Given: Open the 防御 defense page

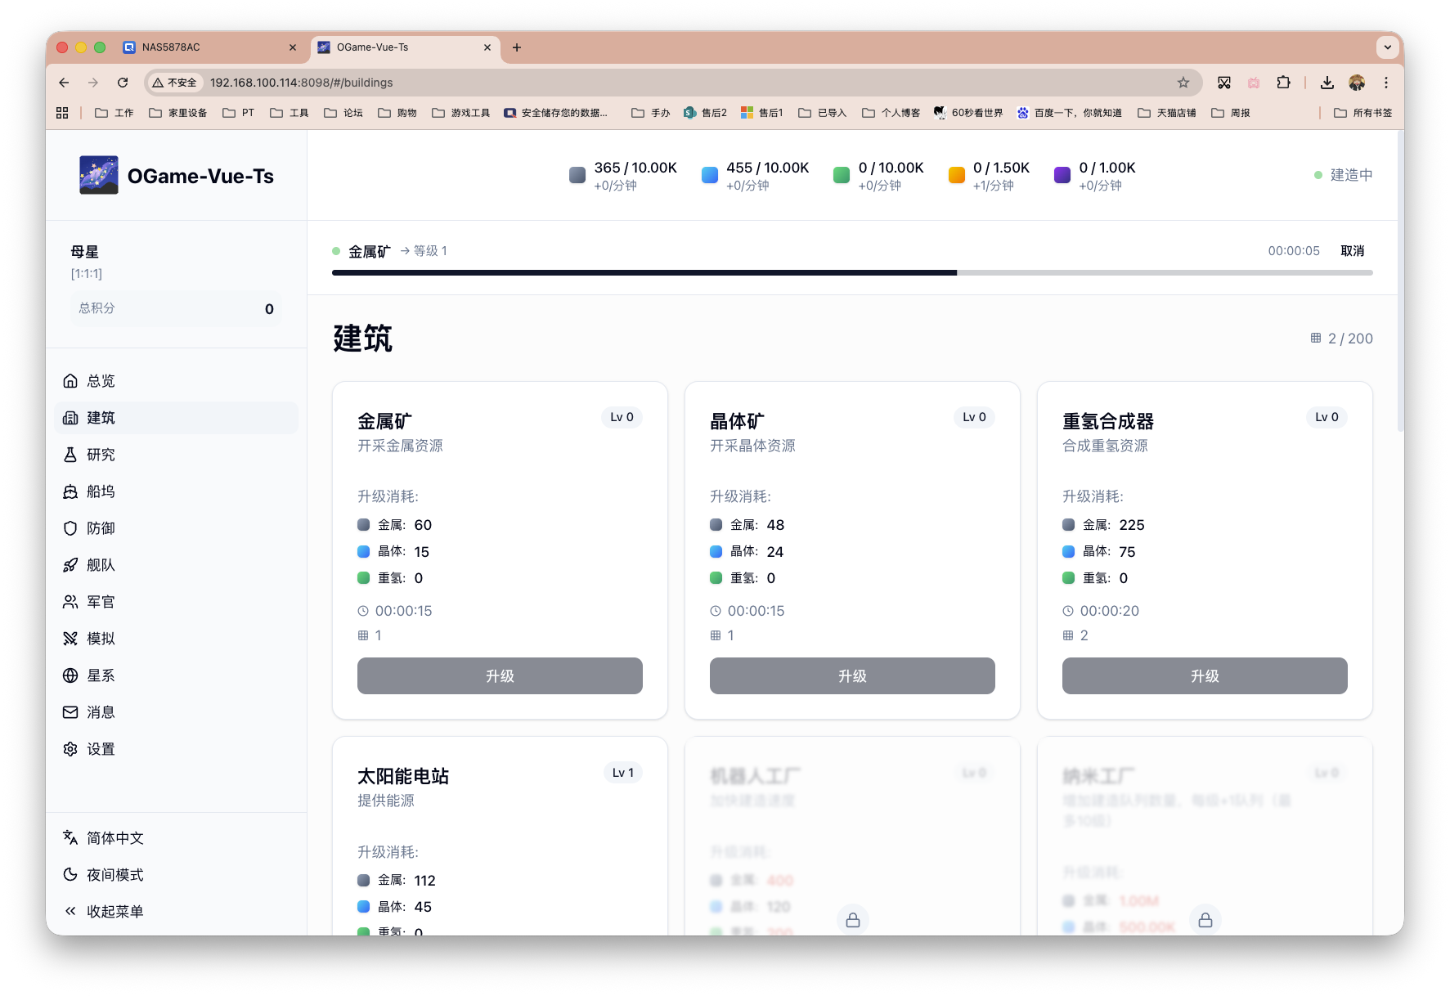Looking at the screenshot, I should coord(101,528).
